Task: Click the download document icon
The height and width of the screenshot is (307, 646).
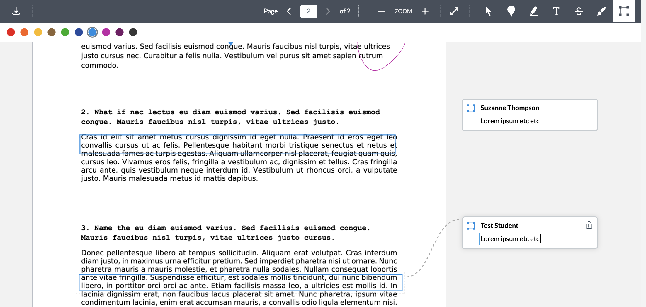Action: [x=16, y=11]
